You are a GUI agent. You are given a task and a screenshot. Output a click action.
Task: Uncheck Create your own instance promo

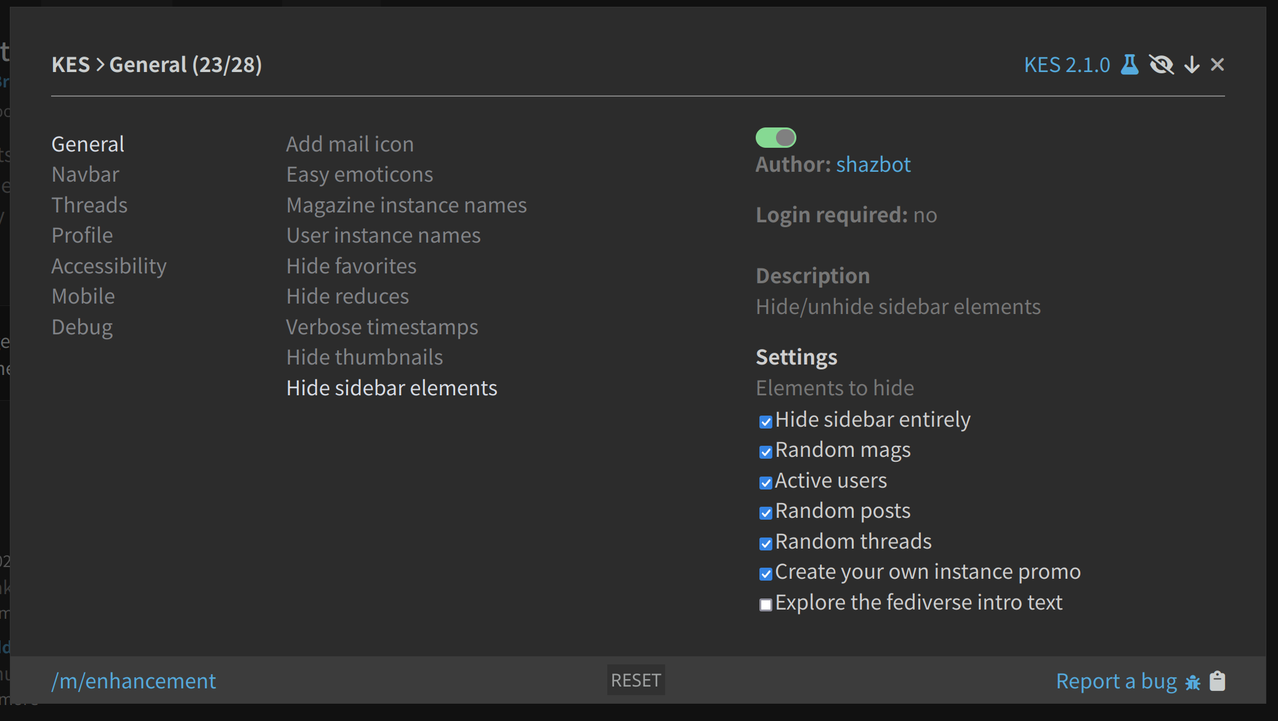pyautogui.click(x=766, y=574)
